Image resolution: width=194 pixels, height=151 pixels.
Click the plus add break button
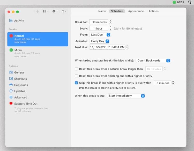(37, 11)
